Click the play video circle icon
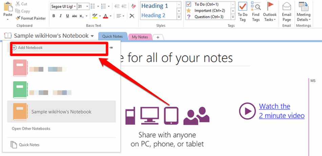 pos(247,111)
